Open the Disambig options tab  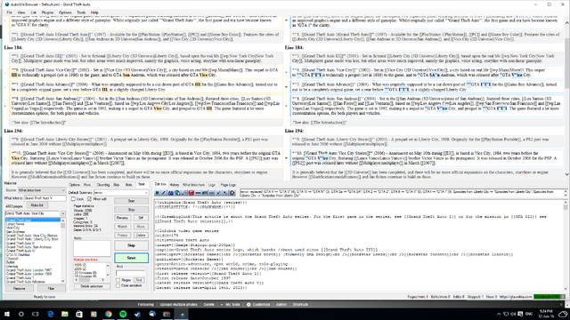click(x=103, y=185)
